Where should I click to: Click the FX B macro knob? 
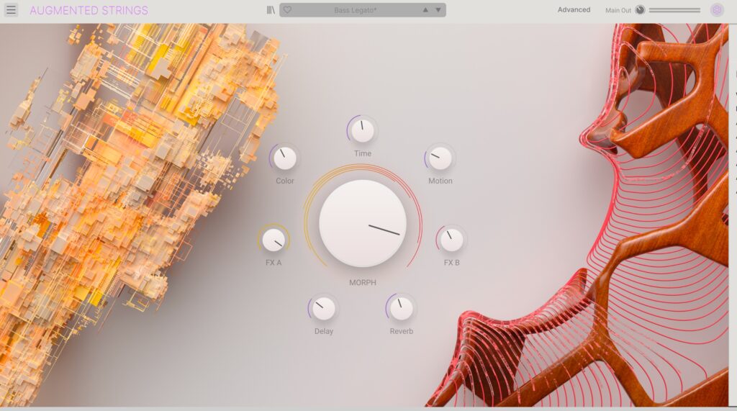pyautogui.click(x=452, y=240)
